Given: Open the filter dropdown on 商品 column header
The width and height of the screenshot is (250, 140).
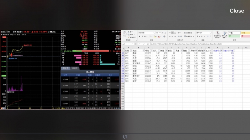Looking at the screenshot, I should [x=143, y=50].
